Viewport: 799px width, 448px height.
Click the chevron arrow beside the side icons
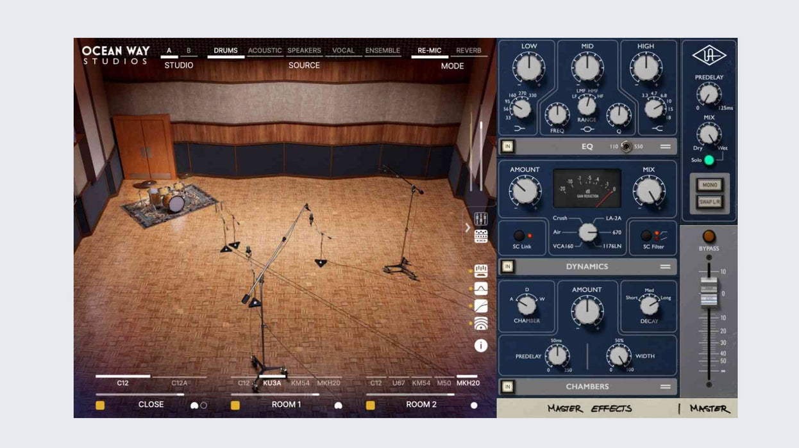click(x=467, y=228)
